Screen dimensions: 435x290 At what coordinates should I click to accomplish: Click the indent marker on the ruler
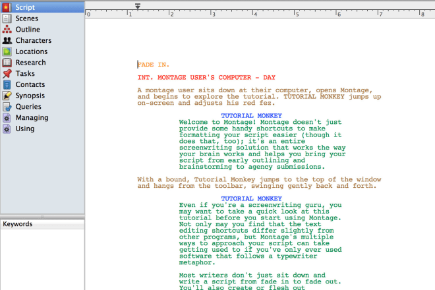click(x=138, y=7)
